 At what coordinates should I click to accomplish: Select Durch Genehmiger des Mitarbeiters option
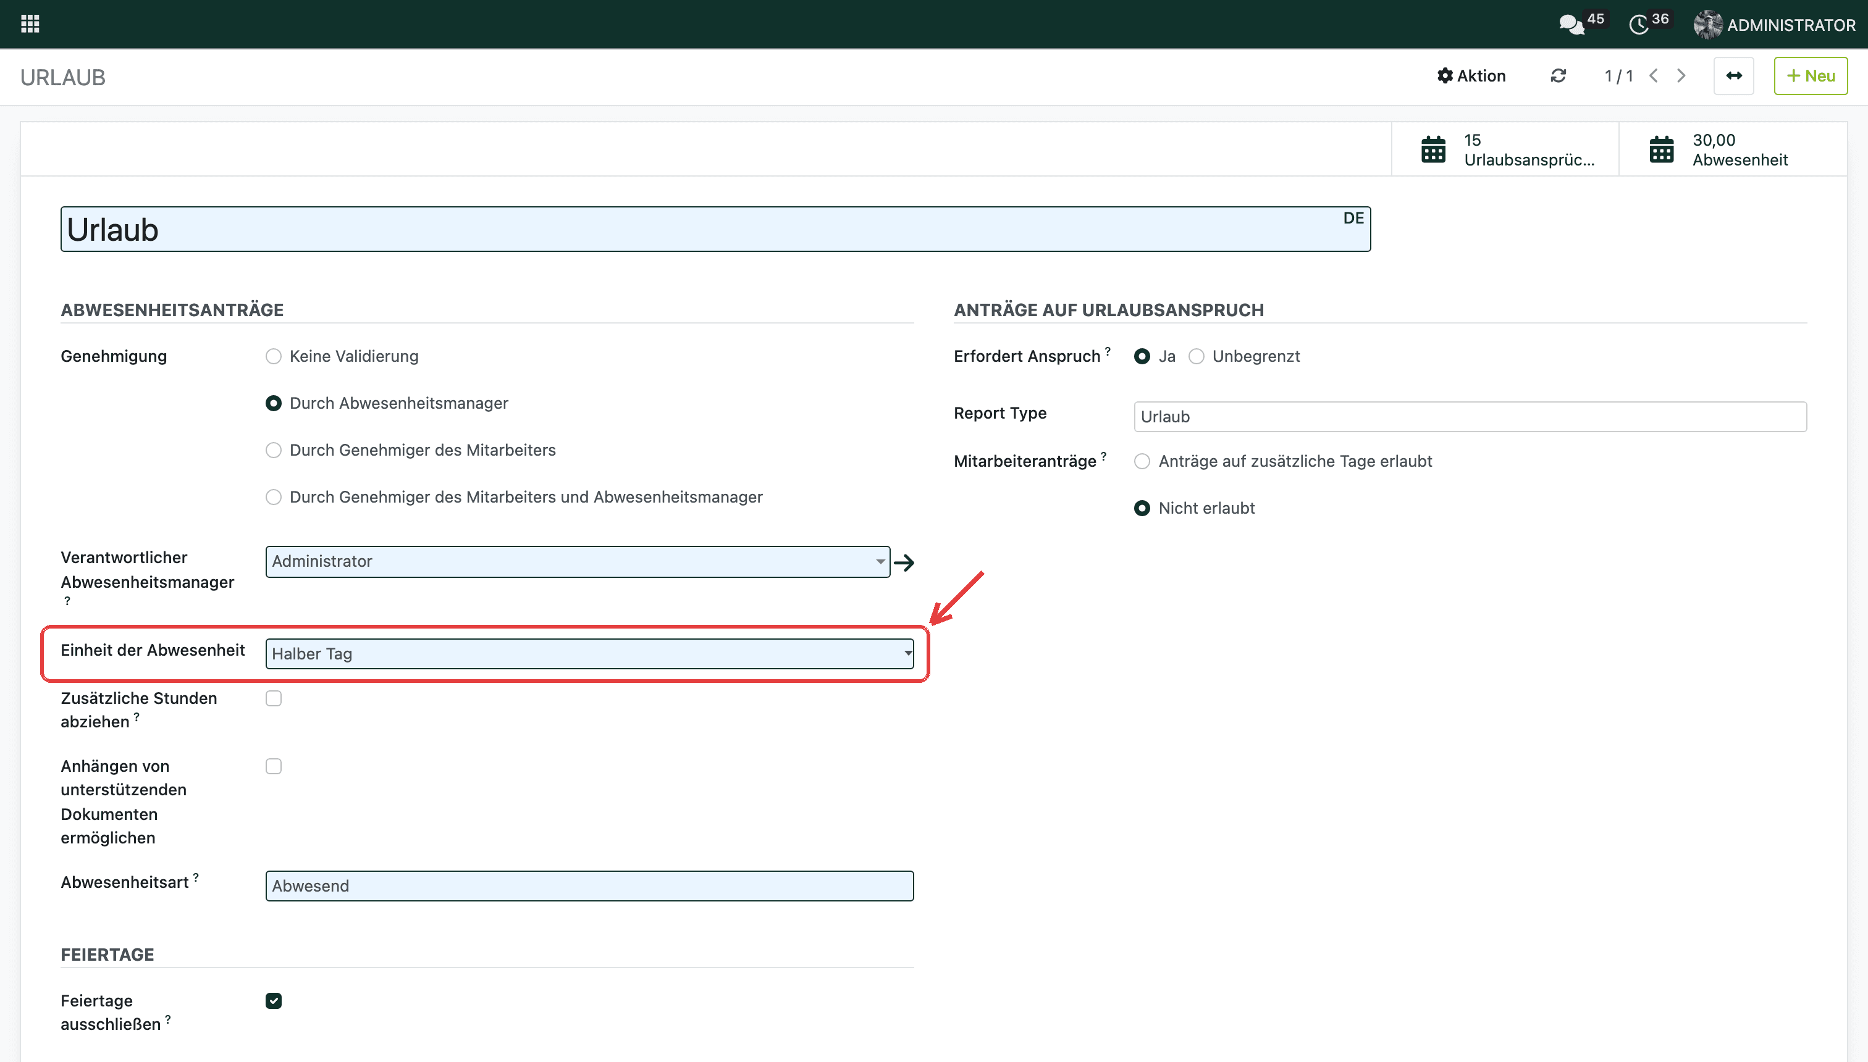coord(274,450)
